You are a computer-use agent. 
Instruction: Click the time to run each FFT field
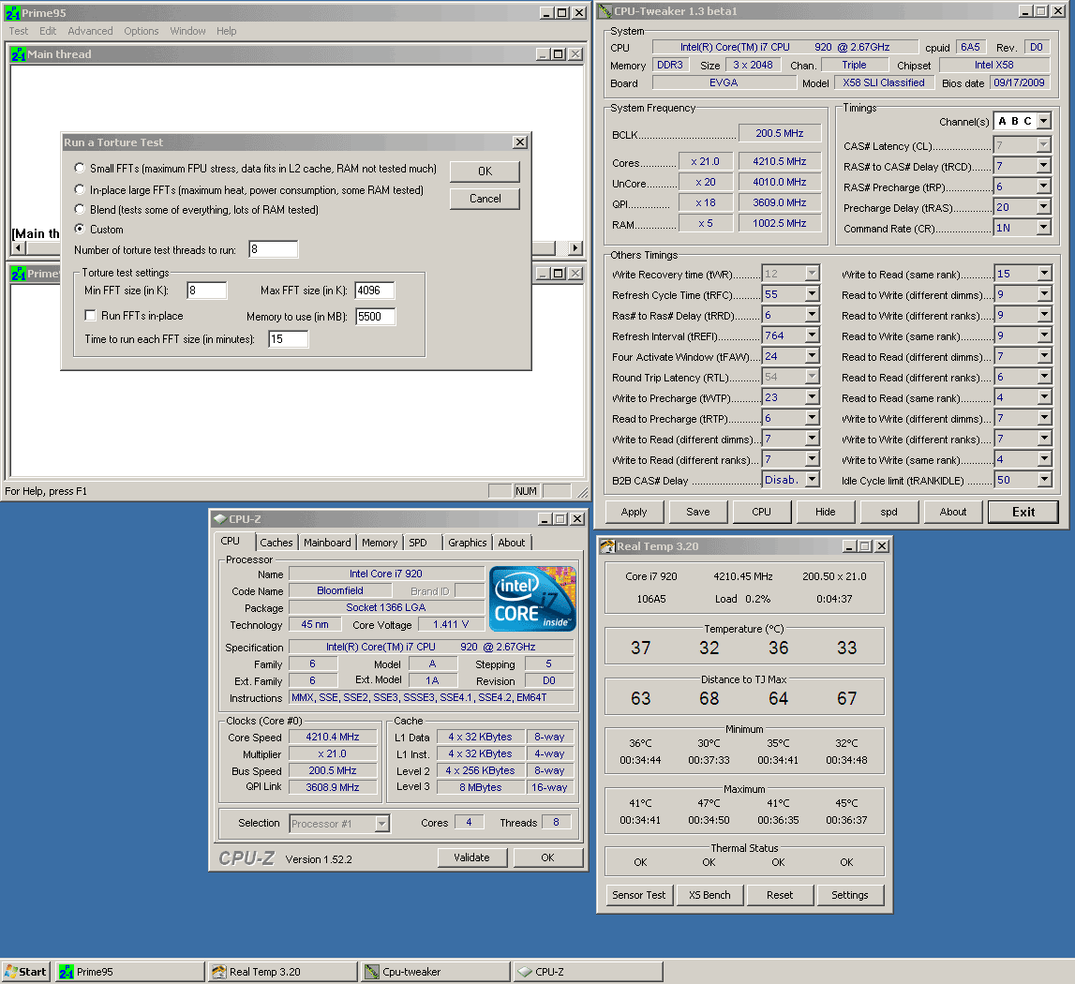click(x=288, y=338)
